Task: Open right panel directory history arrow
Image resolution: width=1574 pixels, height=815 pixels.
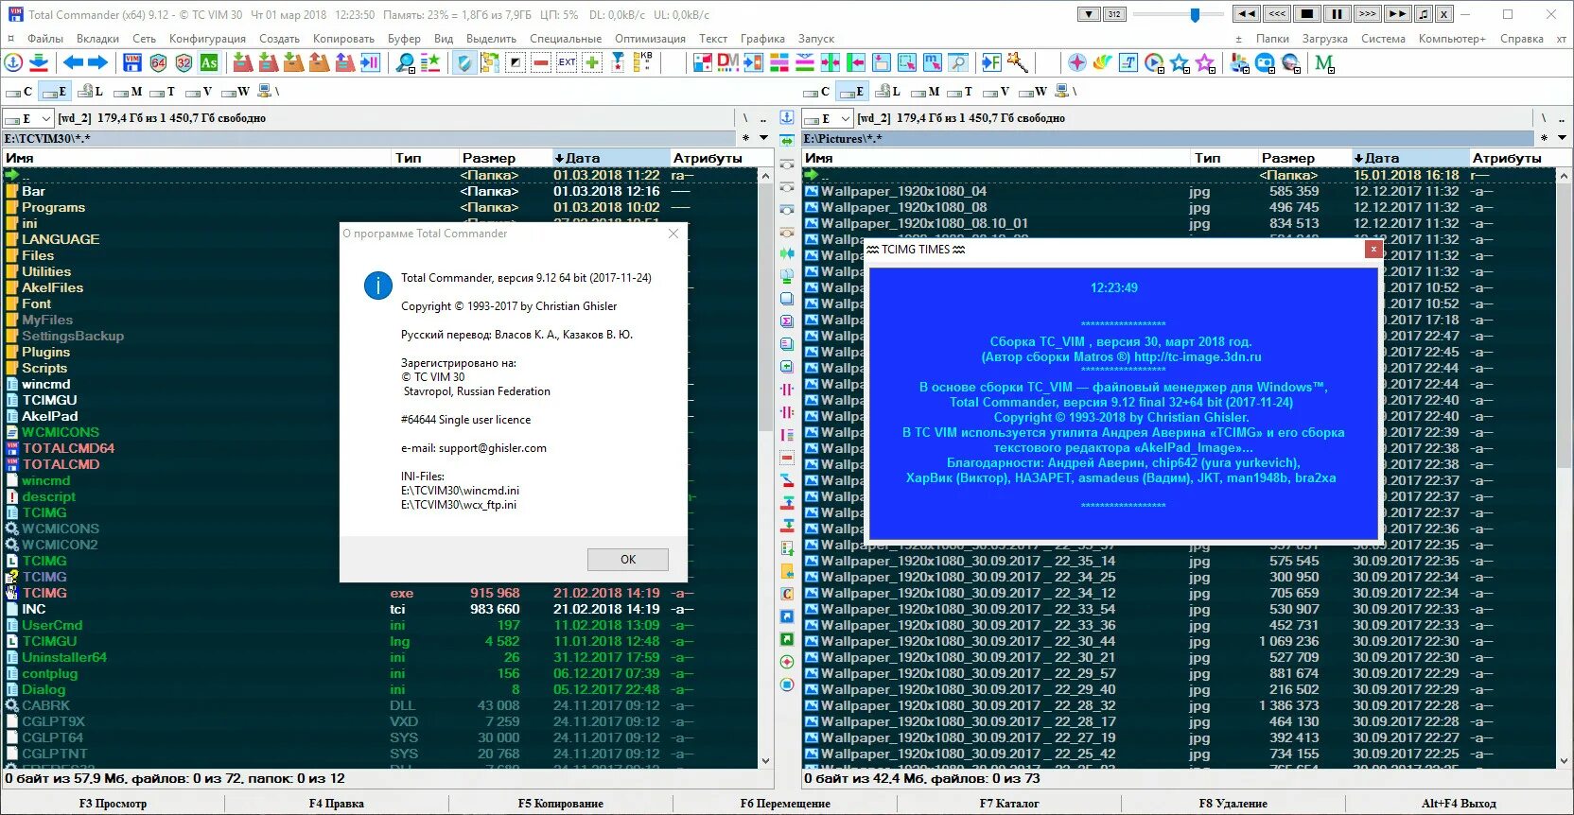Action: pyautogui.click(x=1562, y=138)
